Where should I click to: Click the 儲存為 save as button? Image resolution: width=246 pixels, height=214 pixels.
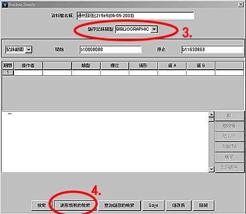click(179, 206)
